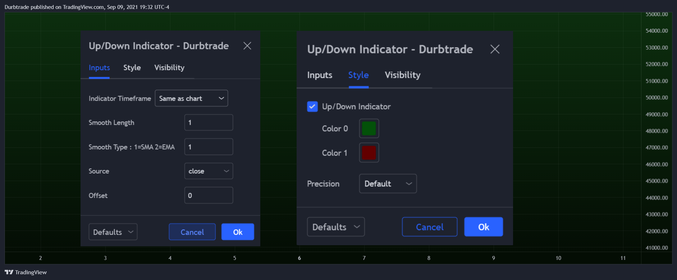Image resolution: width=677 pixels, height=280 pixels.
Task: Click the 41000.00 price axis label
Action: point(657,248)
